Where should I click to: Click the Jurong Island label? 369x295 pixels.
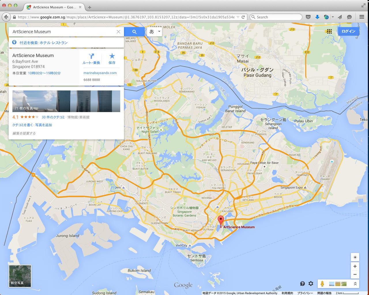(x=67, y=236)
